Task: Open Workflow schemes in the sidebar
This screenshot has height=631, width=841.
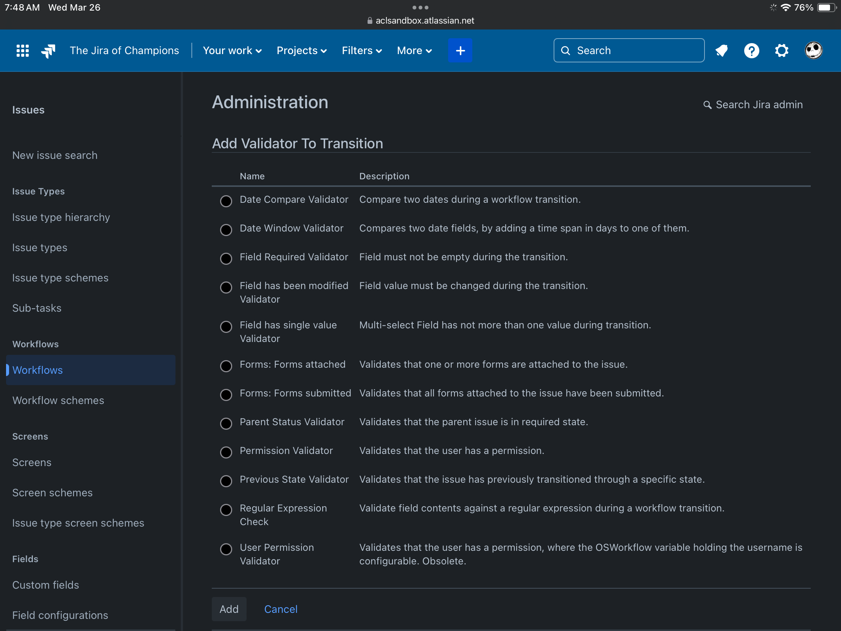Action: 58,400
